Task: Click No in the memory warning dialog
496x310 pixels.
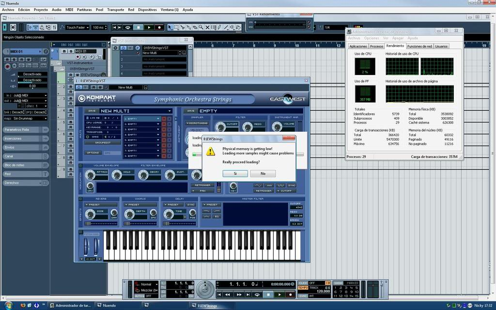Action: tap(263, 173)
